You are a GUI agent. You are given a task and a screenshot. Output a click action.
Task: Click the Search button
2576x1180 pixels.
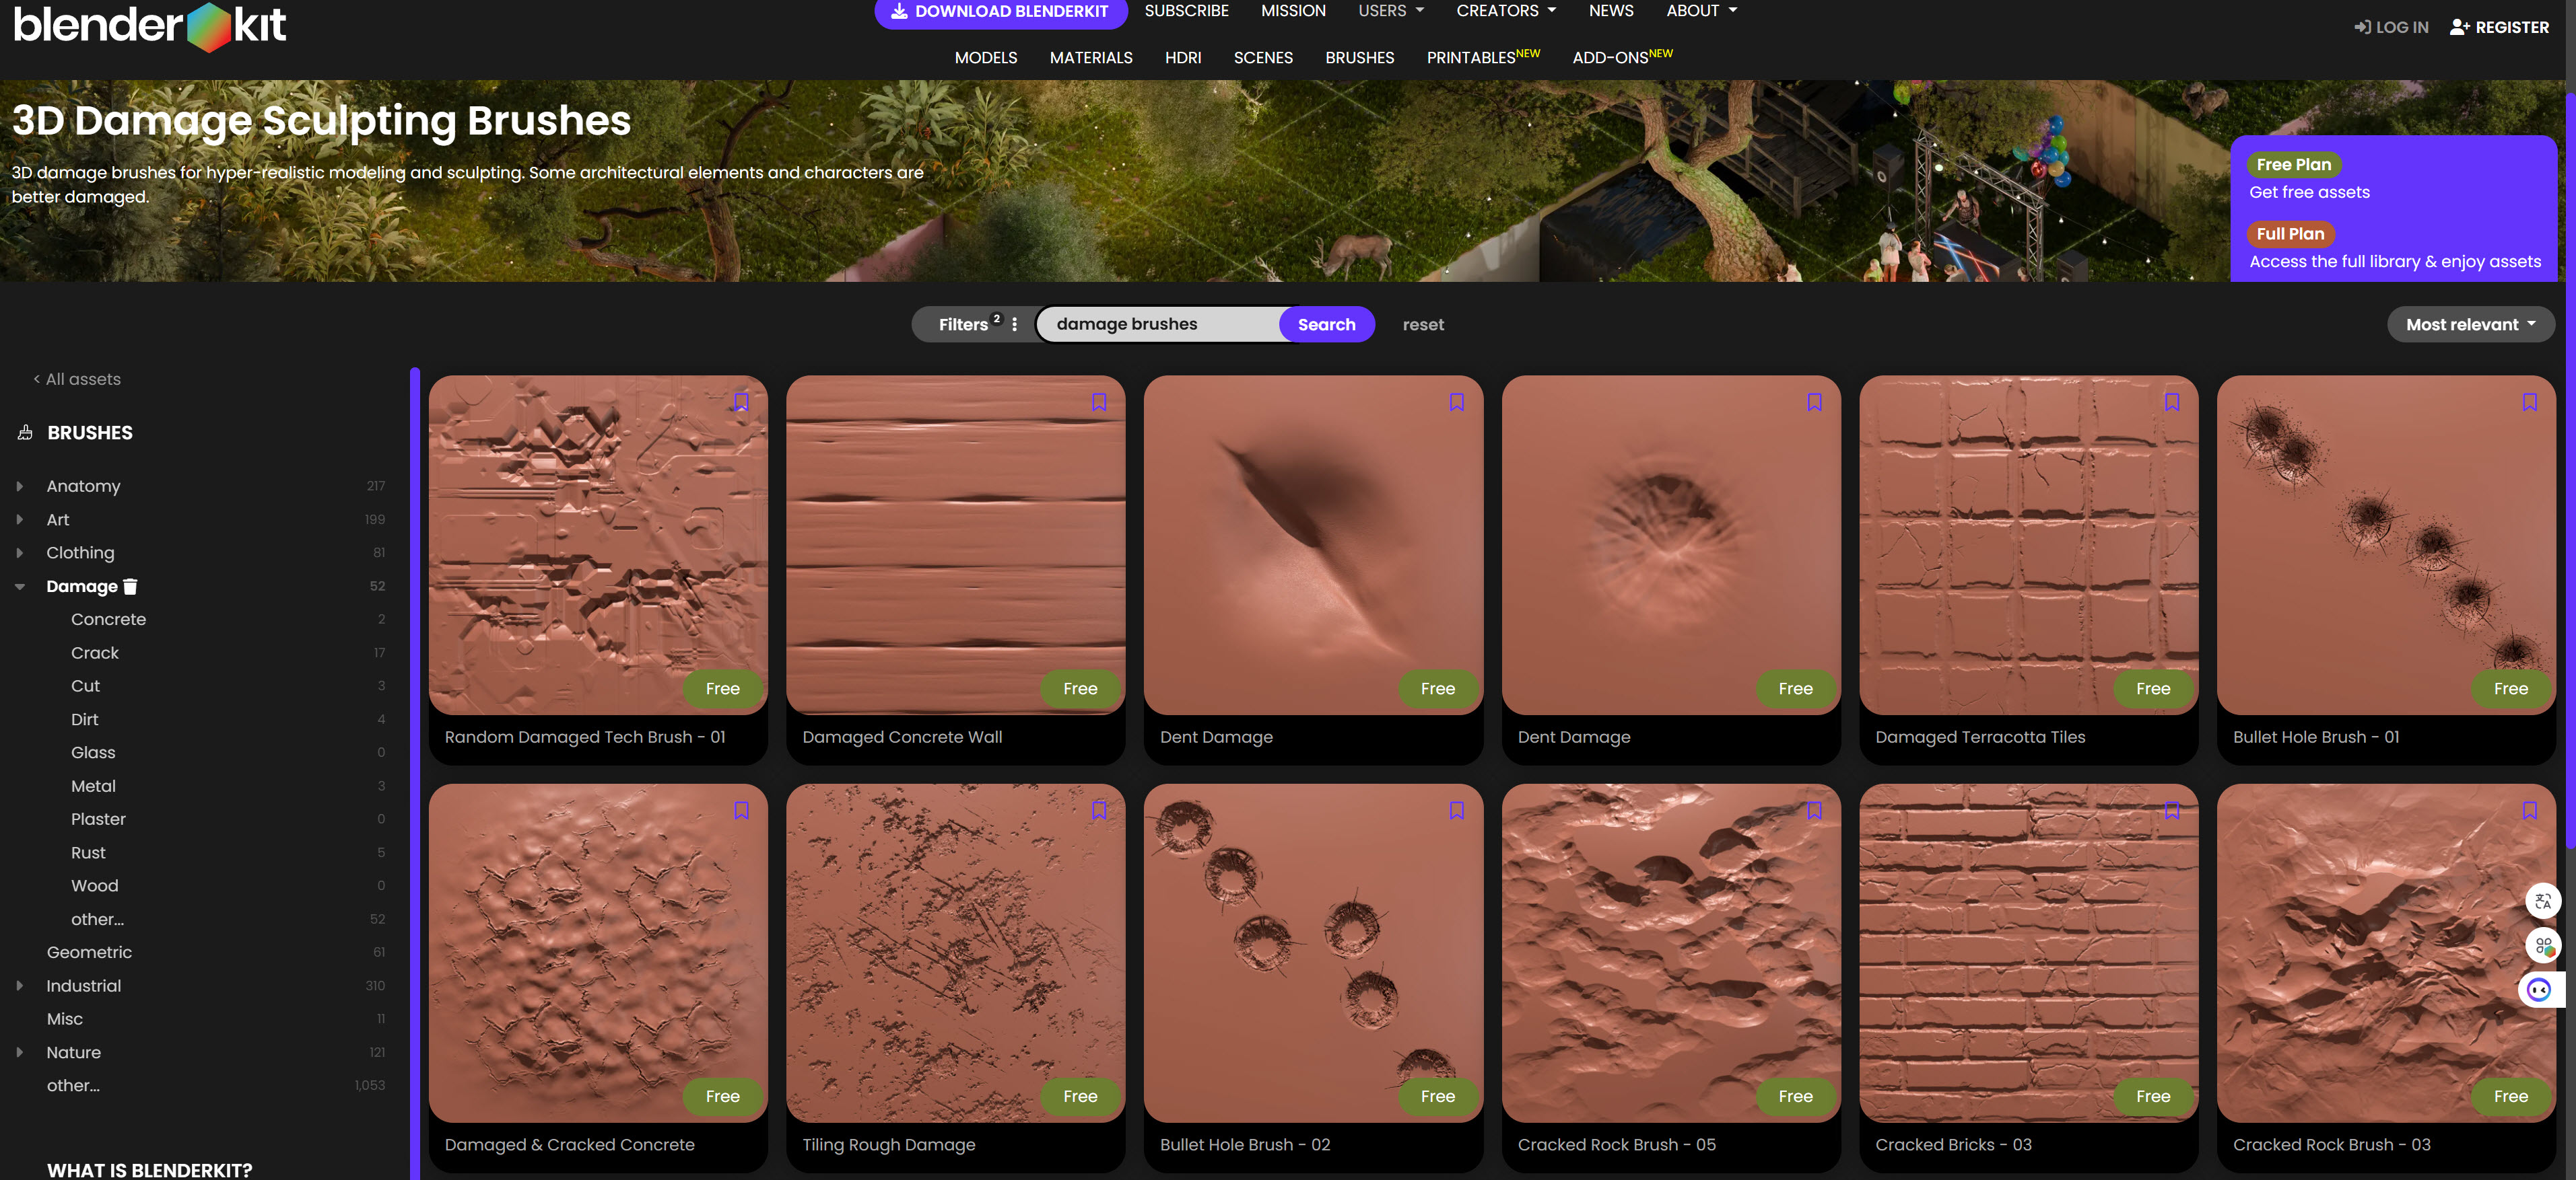coord(1326,325)
